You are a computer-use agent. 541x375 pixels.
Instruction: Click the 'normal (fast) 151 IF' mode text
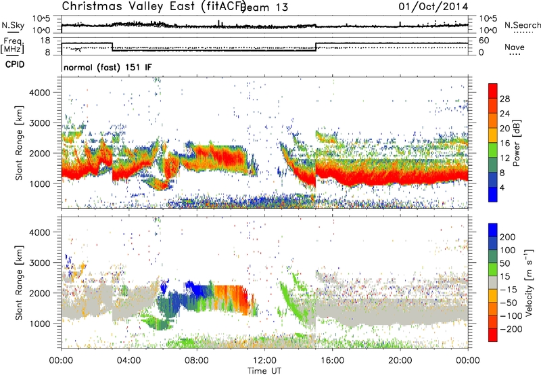(108, 68)
